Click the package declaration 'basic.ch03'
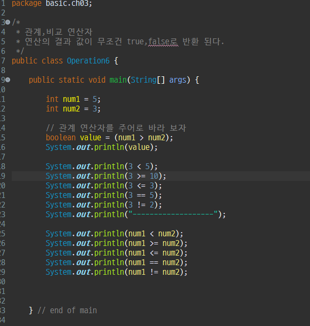Screen dimensions: 310x326 [x=69, y=3]
